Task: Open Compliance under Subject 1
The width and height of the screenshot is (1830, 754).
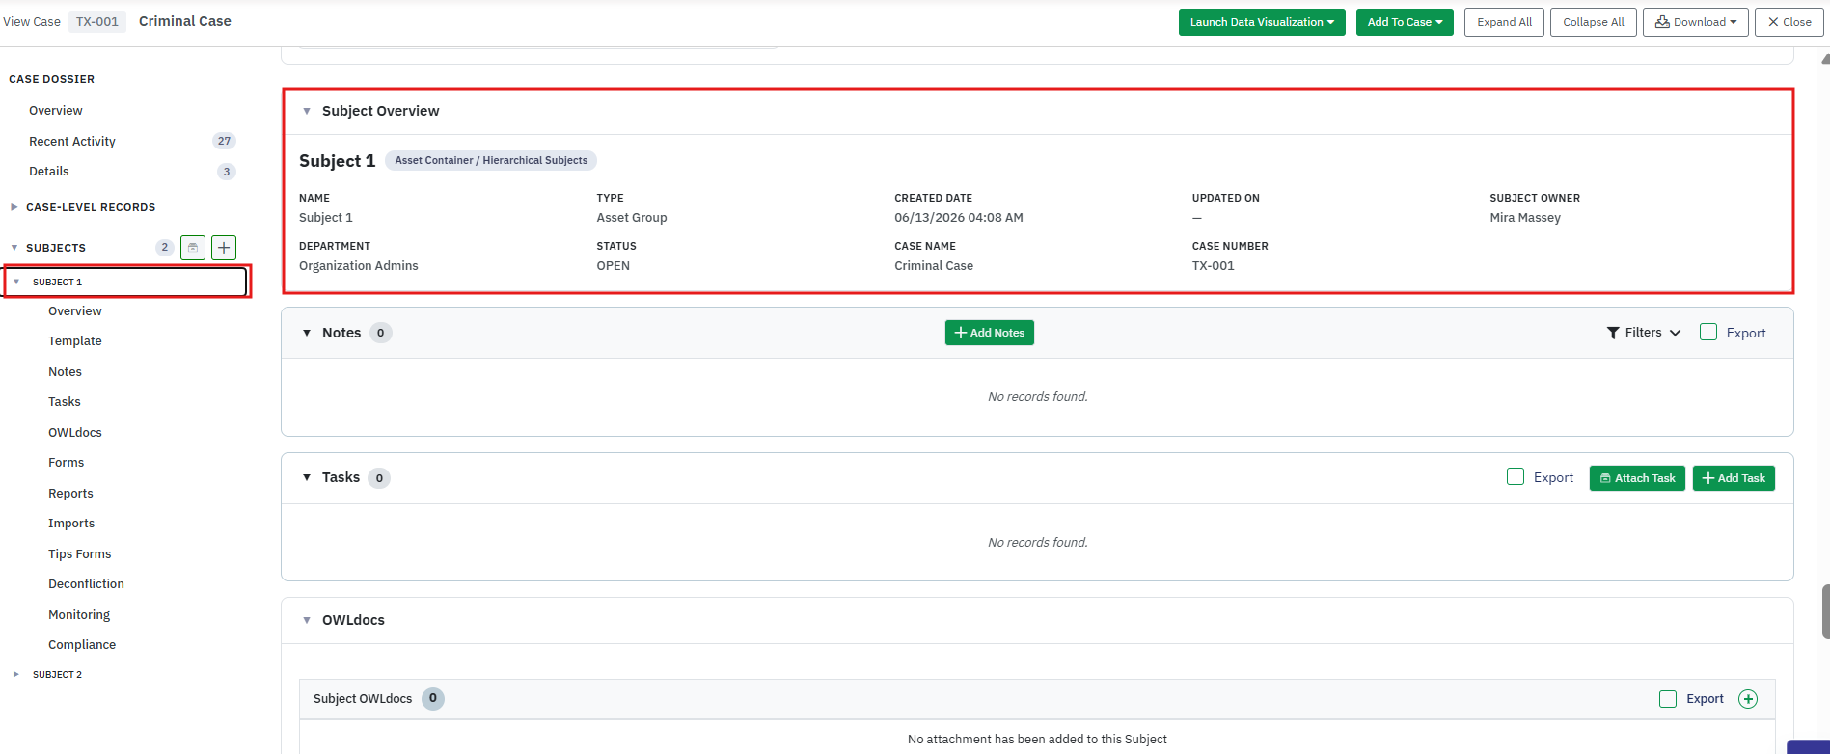Action: (x=82, y=645)
